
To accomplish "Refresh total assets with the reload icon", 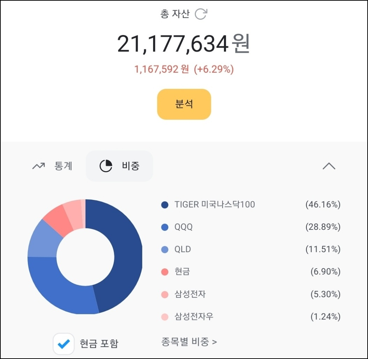I will pos(201,14).
